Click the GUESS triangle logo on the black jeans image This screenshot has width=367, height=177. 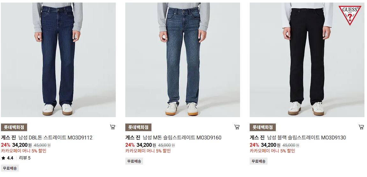click(350, 15)
